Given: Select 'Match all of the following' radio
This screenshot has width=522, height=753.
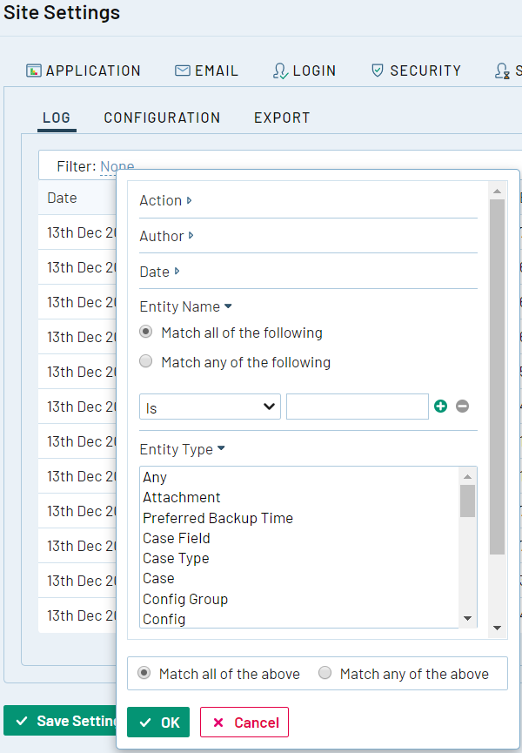Looking at the screenshot, I should [146, 333].
